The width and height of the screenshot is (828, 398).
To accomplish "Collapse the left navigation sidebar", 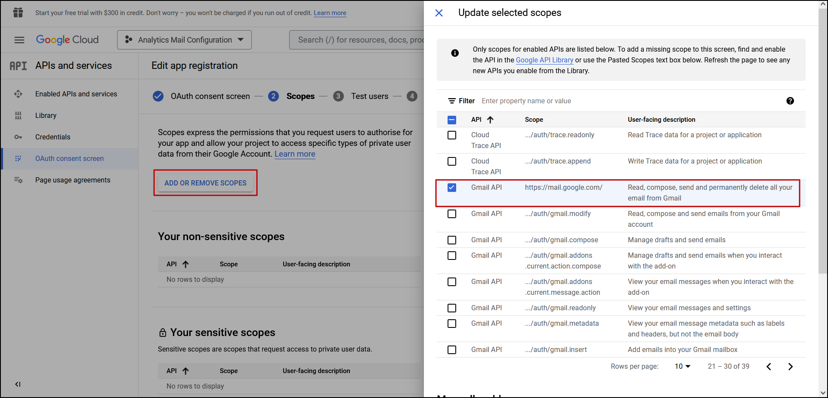I will click(18, 384).
